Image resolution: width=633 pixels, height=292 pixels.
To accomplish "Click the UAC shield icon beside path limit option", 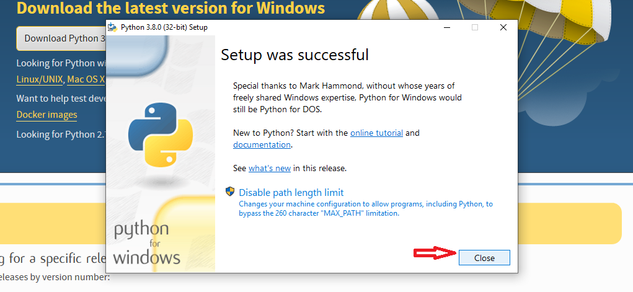I will coord(230,192).
